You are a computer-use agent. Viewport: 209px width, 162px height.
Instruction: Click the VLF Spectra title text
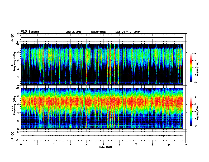coord(30,32)
